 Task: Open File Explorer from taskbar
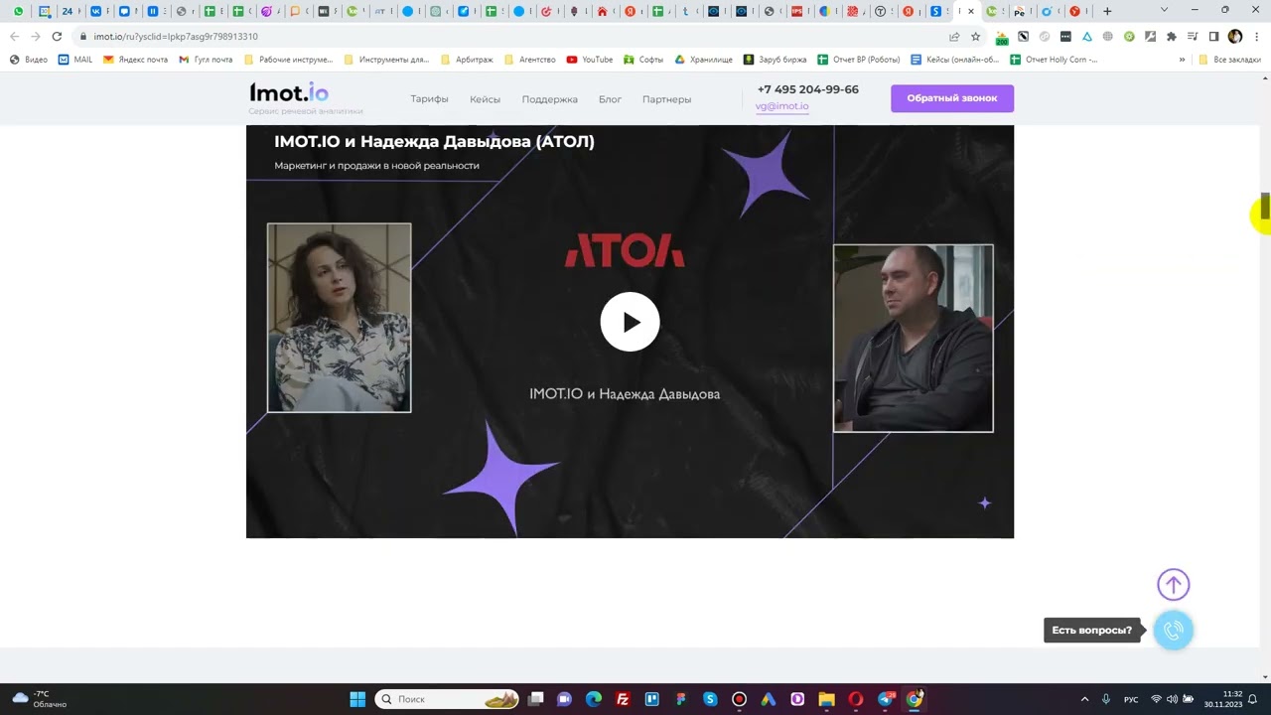826,699
